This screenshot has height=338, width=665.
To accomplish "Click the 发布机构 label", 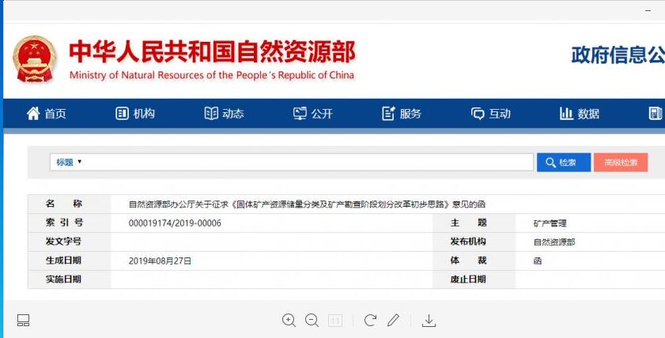I will pos(468,242).
